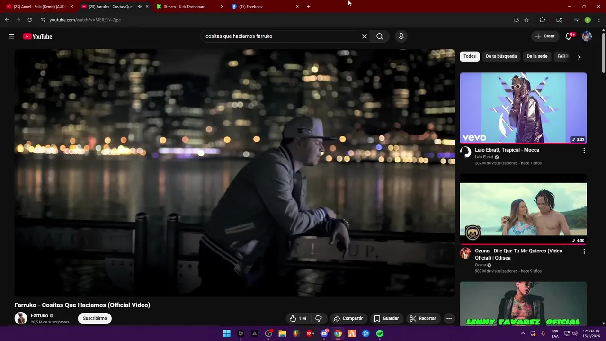Start voice search with the microphone
This screenshot has width=606, height=341.
[x=401, y=36]
